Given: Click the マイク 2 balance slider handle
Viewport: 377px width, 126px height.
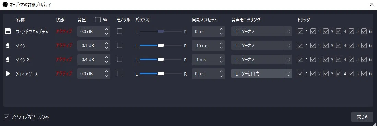Looking at the screenshot, I should 161,59.
